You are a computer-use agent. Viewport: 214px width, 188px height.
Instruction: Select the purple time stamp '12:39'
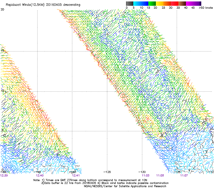click(4, 176)
